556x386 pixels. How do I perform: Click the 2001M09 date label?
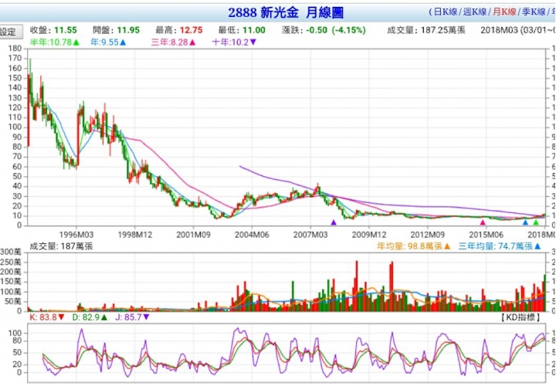(x=193, y=235)
